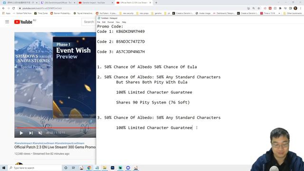Open the Banner Probability bookmark
The height and width of the screenshot is (171, 304).
point(61,13)
